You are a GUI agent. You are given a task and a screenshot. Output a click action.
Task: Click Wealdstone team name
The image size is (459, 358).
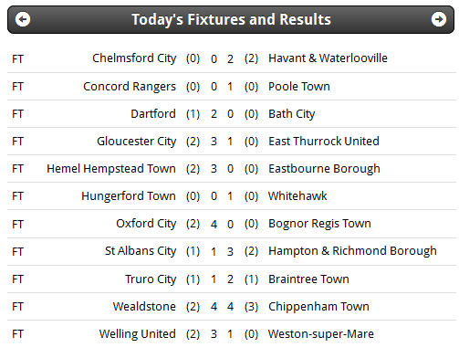(x=144, y=307)
